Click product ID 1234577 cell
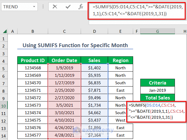This screenshot has height=140, width=187. tap(33, 135)
